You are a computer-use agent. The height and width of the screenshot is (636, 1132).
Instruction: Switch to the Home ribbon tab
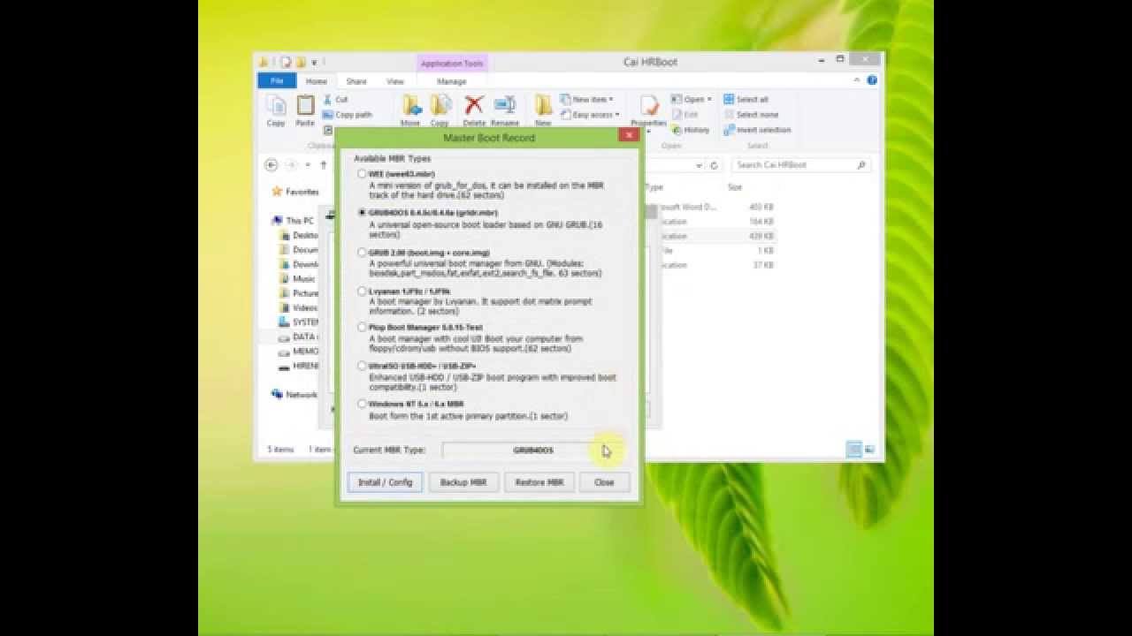(316, 81)
